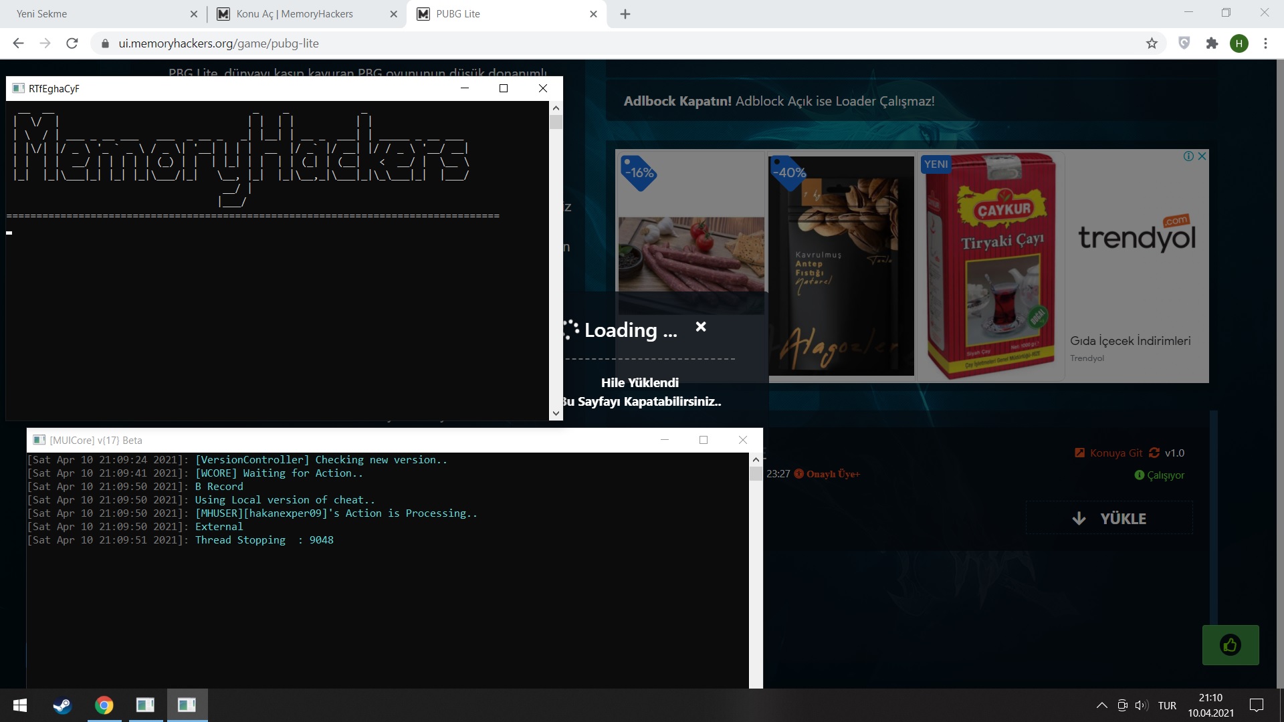This screenshot has height=722, width=1284.
Task: Close the Konu Aç MemoryHackers tab
Action: 393,14
